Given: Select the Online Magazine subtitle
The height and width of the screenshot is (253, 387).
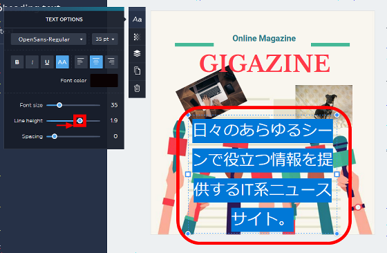Looking at the screenshot, I should (x=264, y=39).
